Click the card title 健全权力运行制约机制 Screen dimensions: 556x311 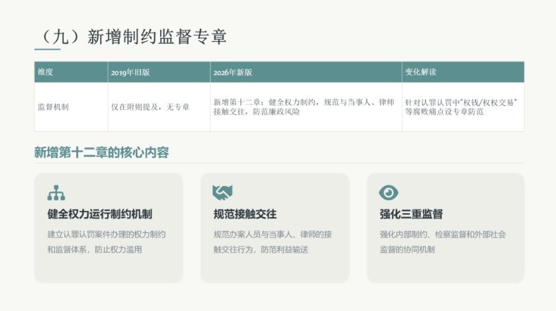100,214
